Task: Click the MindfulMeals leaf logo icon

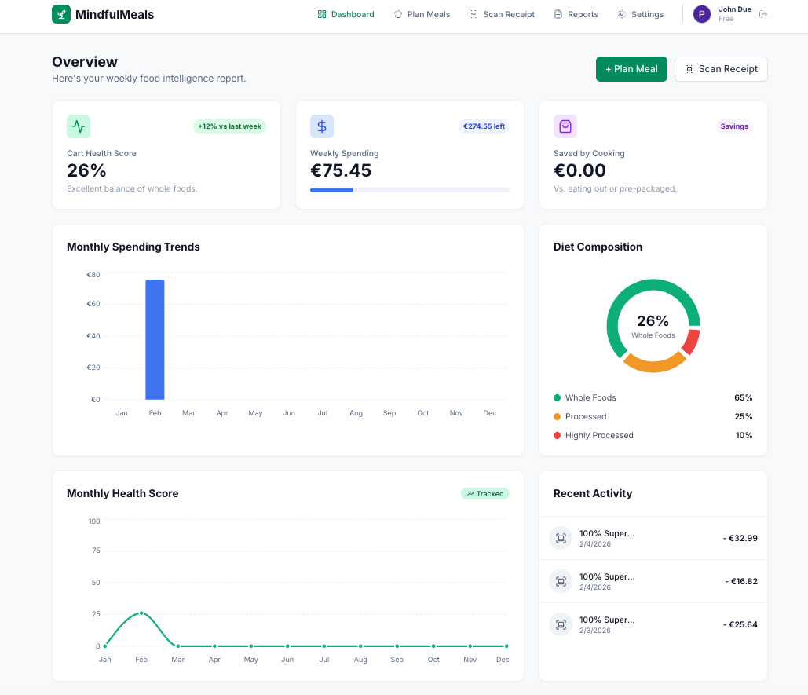Action: click(x=61, y=14)
